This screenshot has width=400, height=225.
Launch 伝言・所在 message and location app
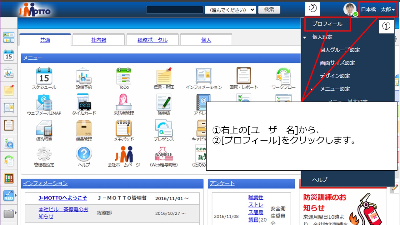coord(164,77)
